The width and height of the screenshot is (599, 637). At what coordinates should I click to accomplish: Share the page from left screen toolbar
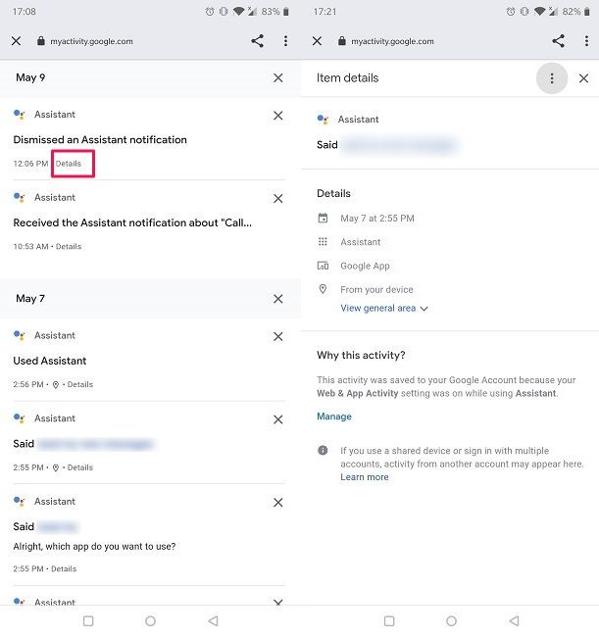(257, 40)
